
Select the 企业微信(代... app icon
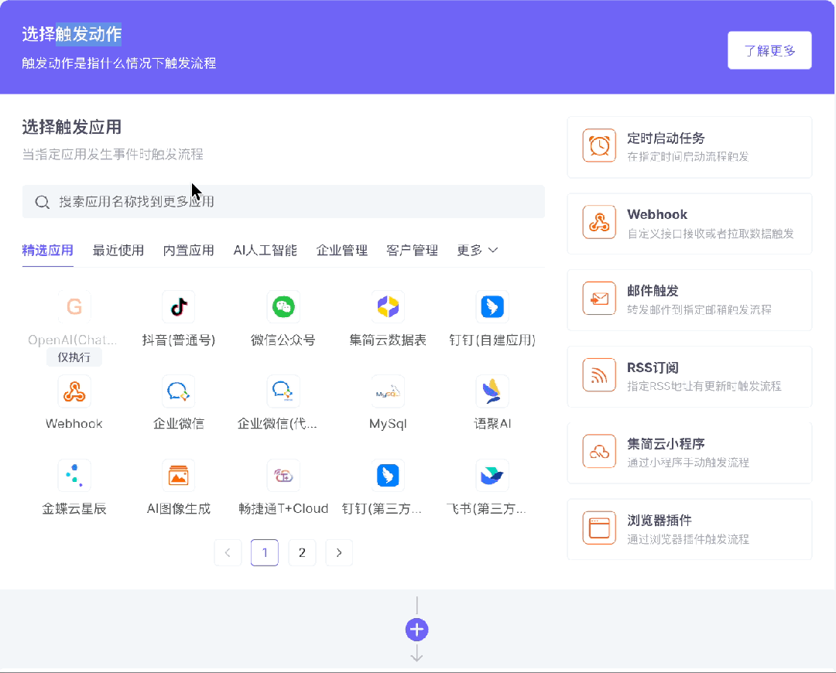[283, 391]
